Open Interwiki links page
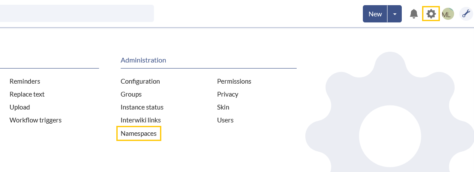 (x=141, y=120)
